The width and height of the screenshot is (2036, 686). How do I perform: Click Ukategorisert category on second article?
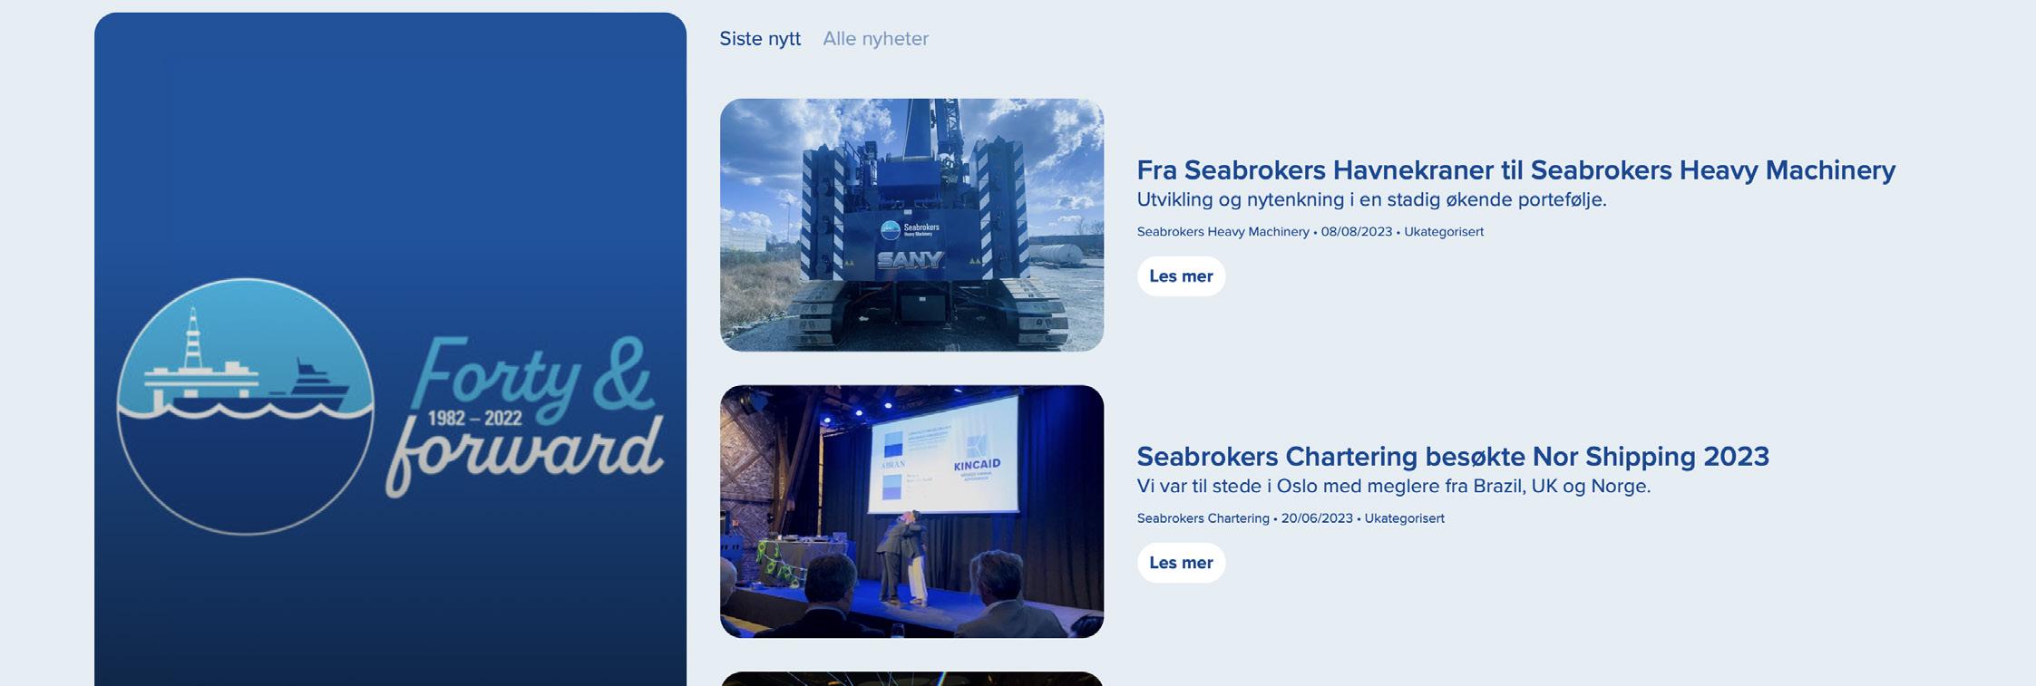tap(1404, 518)
